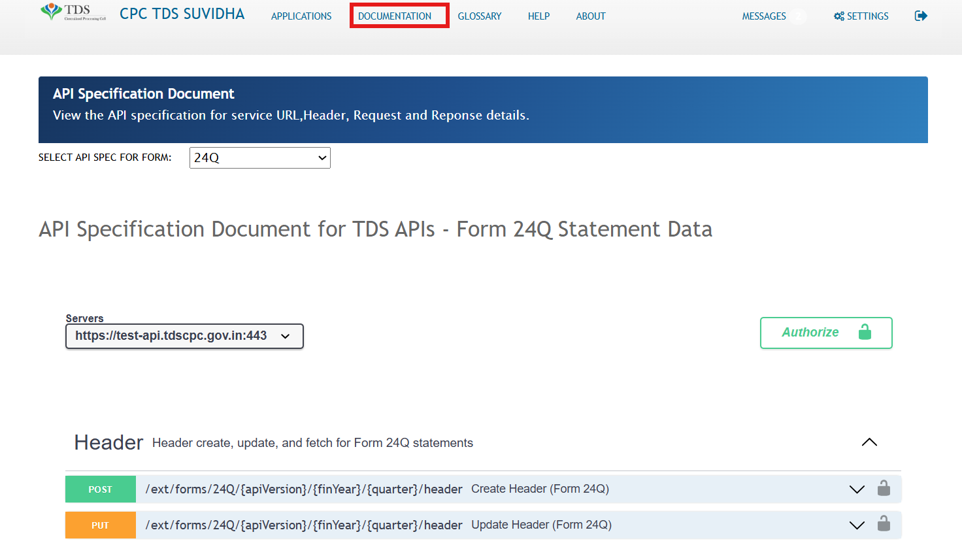Viewport: 962px width, 545px height.
Task: Click the padlock icon on POST header row
Action: tap(884, 489)
